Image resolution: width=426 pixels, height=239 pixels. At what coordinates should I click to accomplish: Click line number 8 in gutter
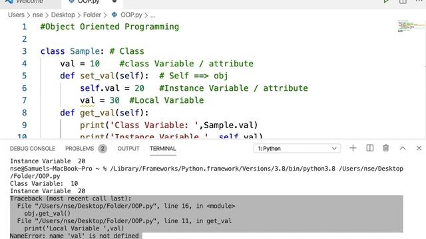[25, 113]
